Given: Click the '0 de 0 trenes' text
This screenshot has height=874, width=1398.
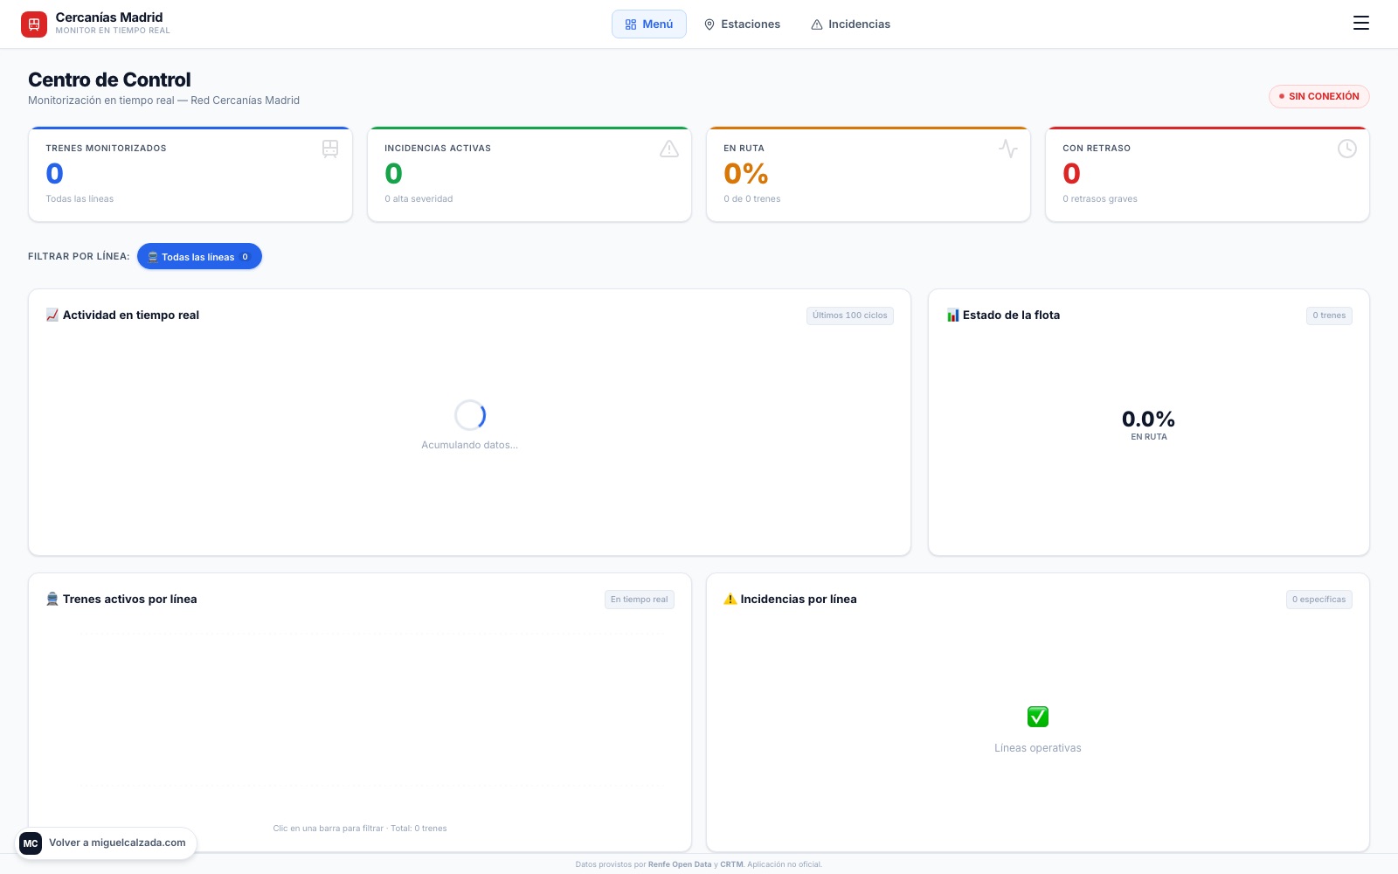Looking at the screenshot, I should click(752, 199).
